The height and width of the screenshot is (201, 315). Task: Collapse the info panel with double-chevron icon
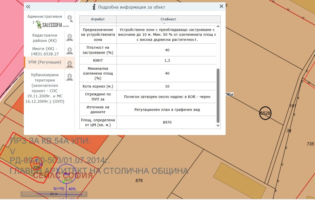coord(28,7)
